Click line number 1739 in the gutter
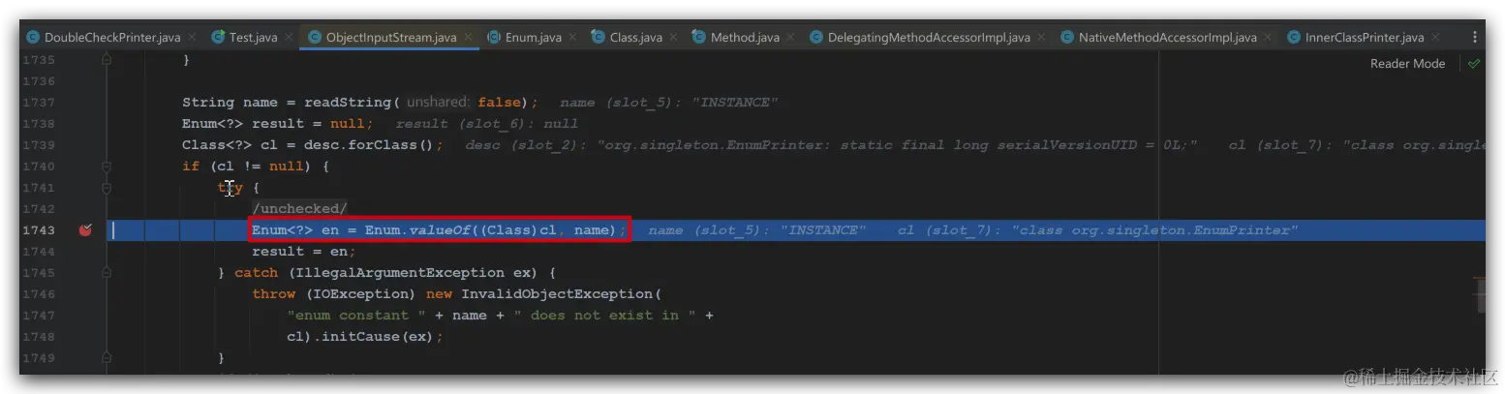This screenshot has width=1505, height=394. click(38, 145)
